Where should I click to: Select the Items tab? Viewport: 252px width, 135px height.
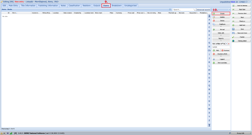pos(106,6)
